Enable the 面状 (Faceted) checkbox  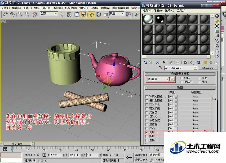coord(199,82)
